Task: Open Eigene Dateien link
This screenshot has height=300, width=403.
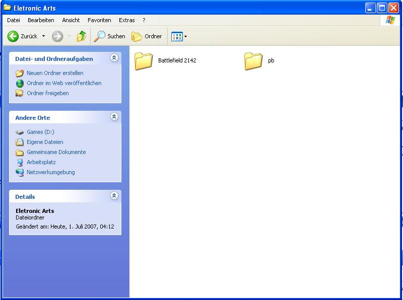Action: click(x=45, y=142)
